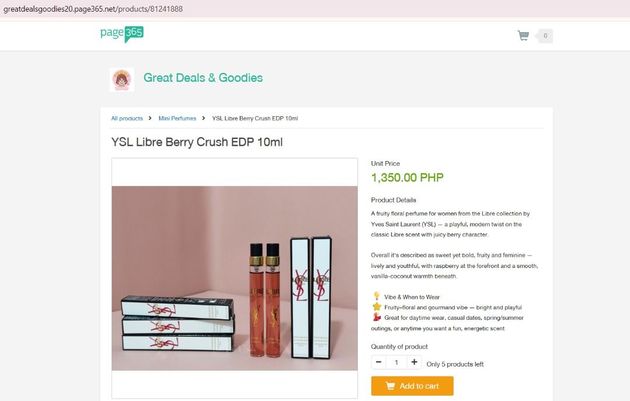
Task: Decrease product quantity with minus button
Action: [379, 362]
